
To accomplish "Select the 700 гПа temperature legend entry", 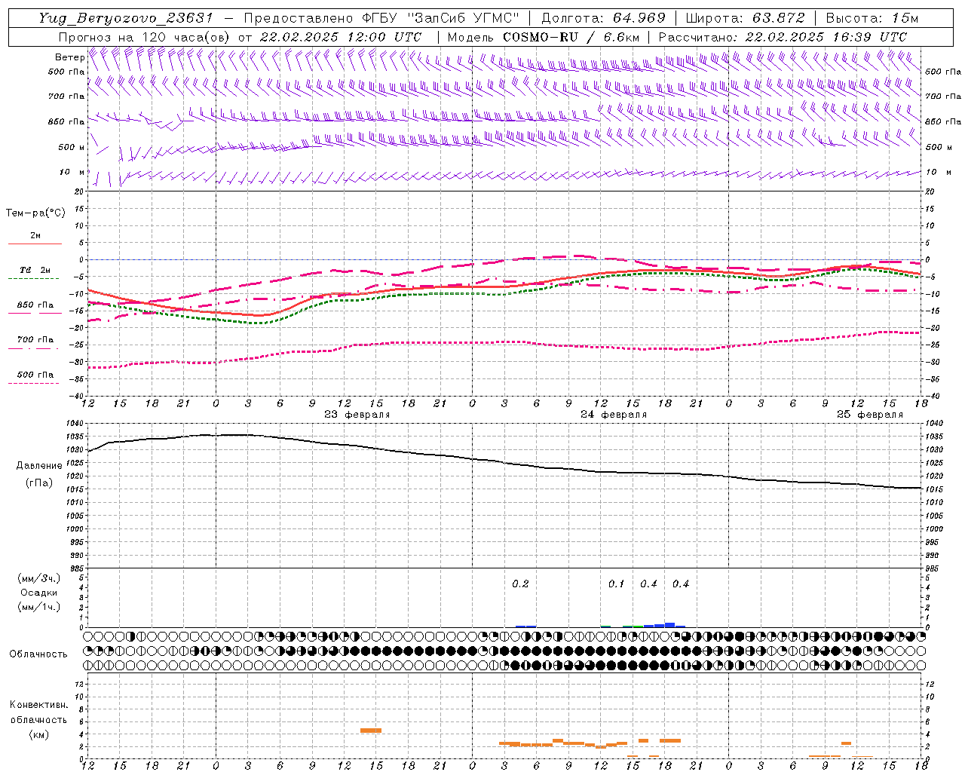I will [35, 340].
